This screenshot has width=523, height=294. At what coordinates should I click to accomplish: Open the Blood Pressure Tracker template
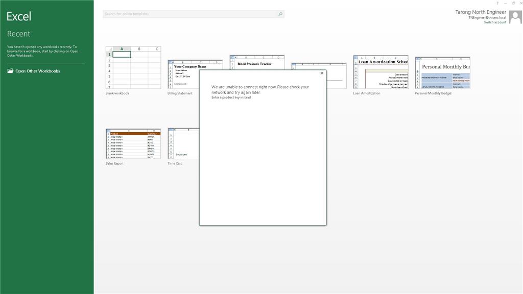tap(257, 62)
